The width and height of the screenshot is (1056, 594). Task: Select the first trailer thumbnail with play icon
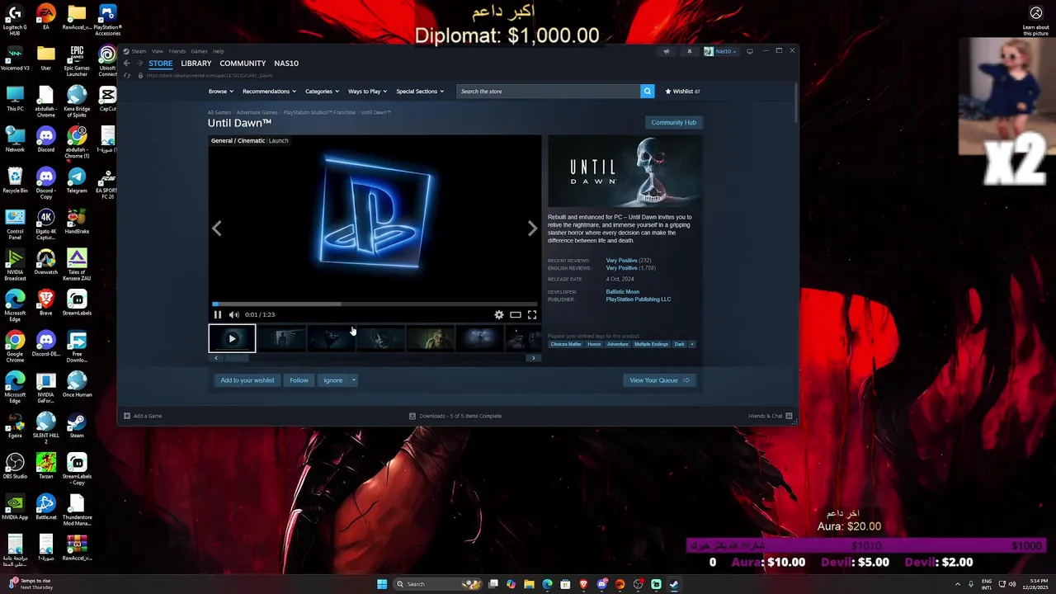(x=232, y=338)
